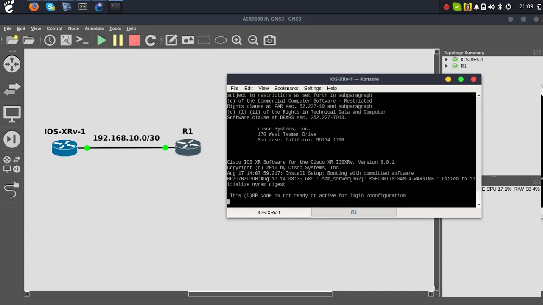Click the IOS-XRv-1 router on canvas
543x305 pixels.
click(x=64, y=148)
